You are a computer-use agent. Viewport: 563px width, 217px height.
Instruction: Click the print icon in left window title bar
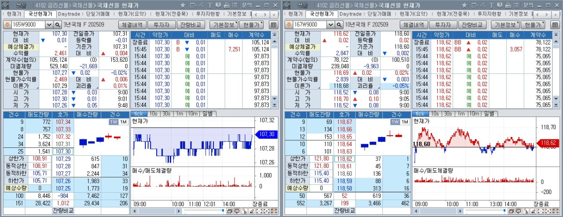tap(227, 5)
